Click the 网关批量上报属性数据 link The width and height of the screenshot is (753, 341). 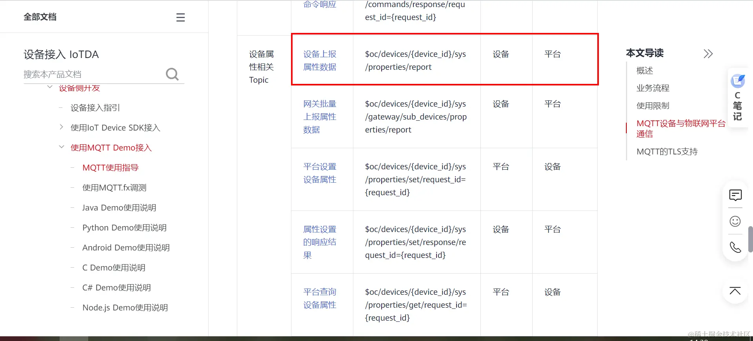coord(320,117)
